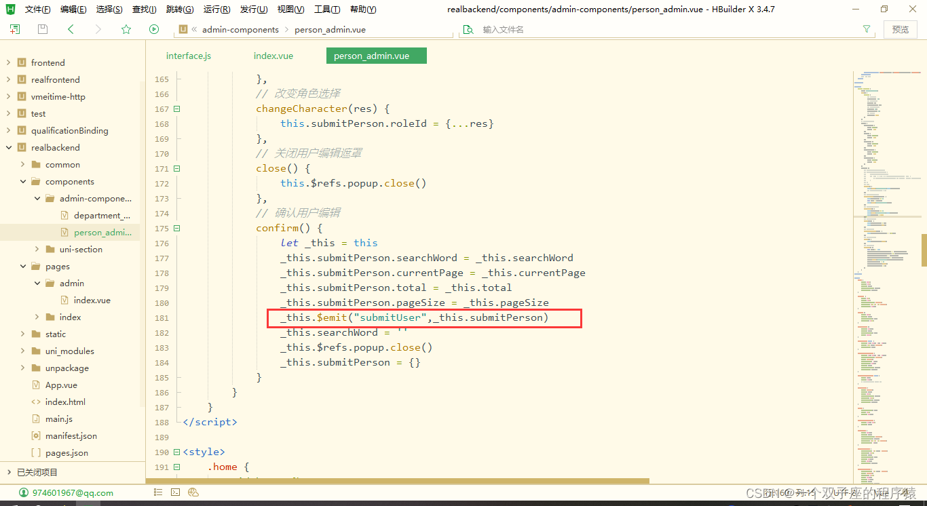The height and width of the screenshot is (506, 927).
Task: Switch to the interface.js tab
Action: point(189,56)
